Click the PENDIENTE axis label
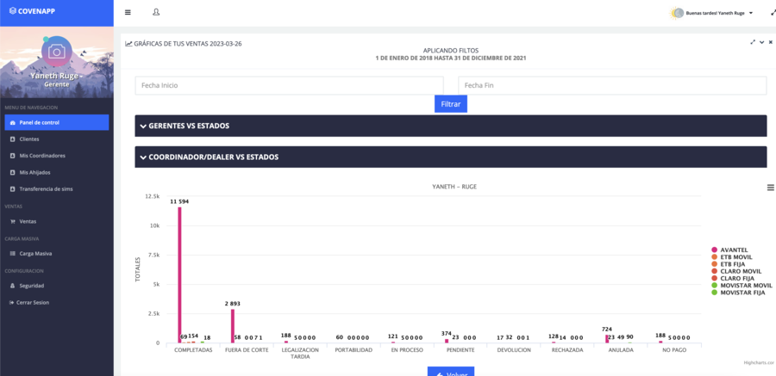The width and height of the screenshot is (776, 376). pos(460,350)
